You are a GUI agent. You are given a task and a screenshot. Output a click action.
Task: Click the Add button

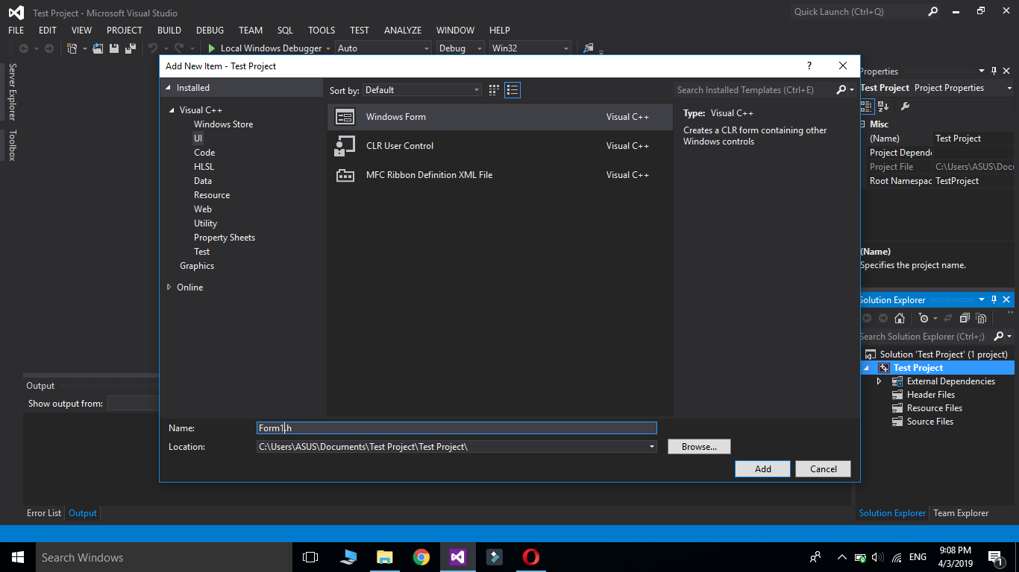(x=762, y=468)
